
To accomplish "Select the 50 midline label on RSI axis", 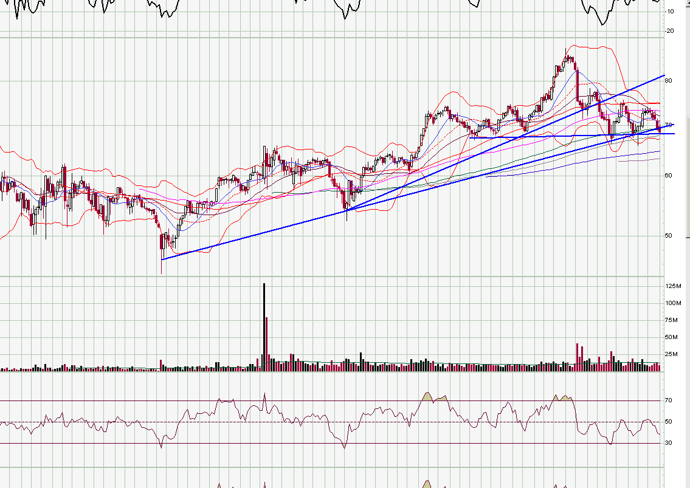I will (x=669, y=422).
